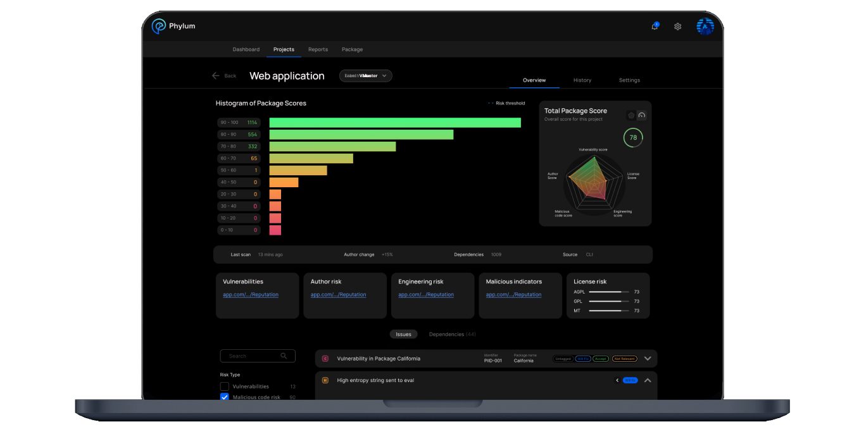Click the circular 78 score indicator
This screenshot has height=439, width=866.
tap(633, 137)
